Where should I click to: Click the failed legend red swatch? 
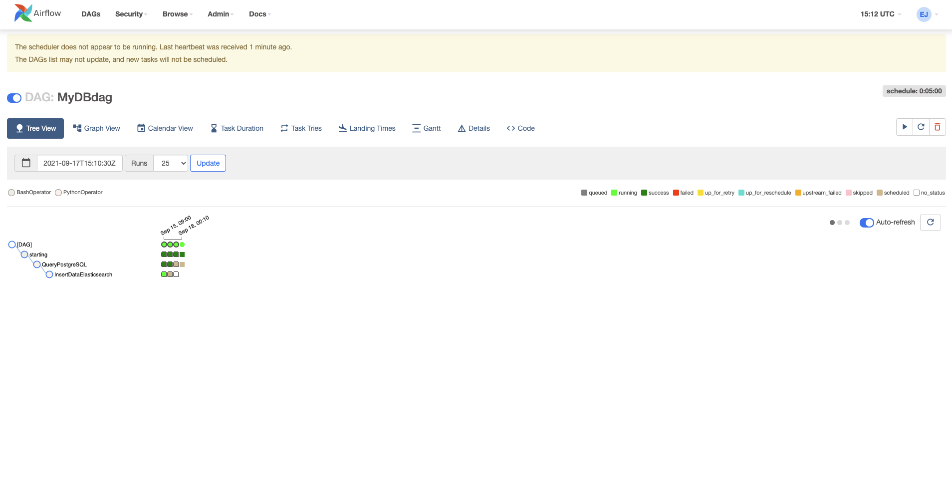pyautogui.click(x=676, y=193)
